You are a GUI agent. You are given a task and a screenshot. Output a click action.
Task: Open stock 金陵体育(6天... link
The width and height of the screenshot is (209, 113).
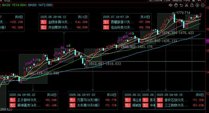tap(60, 22)
